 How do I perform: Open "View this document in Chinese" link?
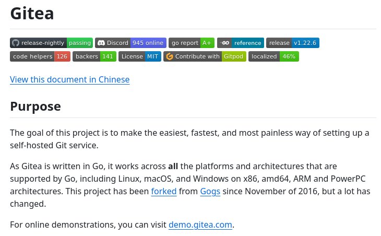click(69, 79)
